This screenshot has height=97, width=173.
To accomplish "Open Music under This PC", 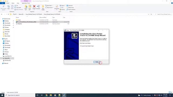I will click(x=6, y=50).
